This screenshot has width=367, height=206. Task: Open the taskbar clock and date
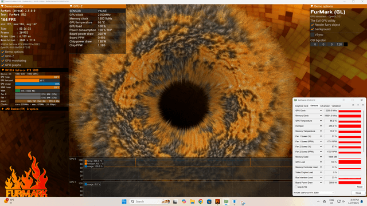pyautogui.click(x=353, y=201)
